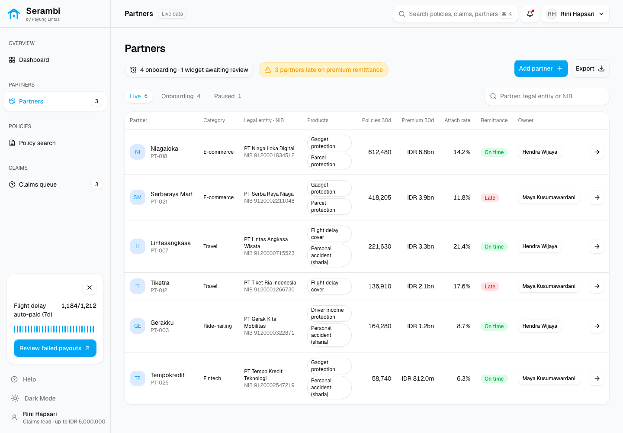This screenshot has width=623, height=433.
Task: Close the flight delay widget
Action: 90,288
